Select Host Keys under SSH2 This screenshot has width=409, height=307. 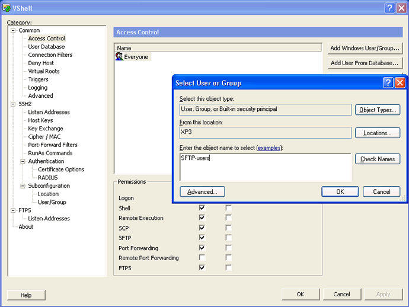(x=40, y=120)
